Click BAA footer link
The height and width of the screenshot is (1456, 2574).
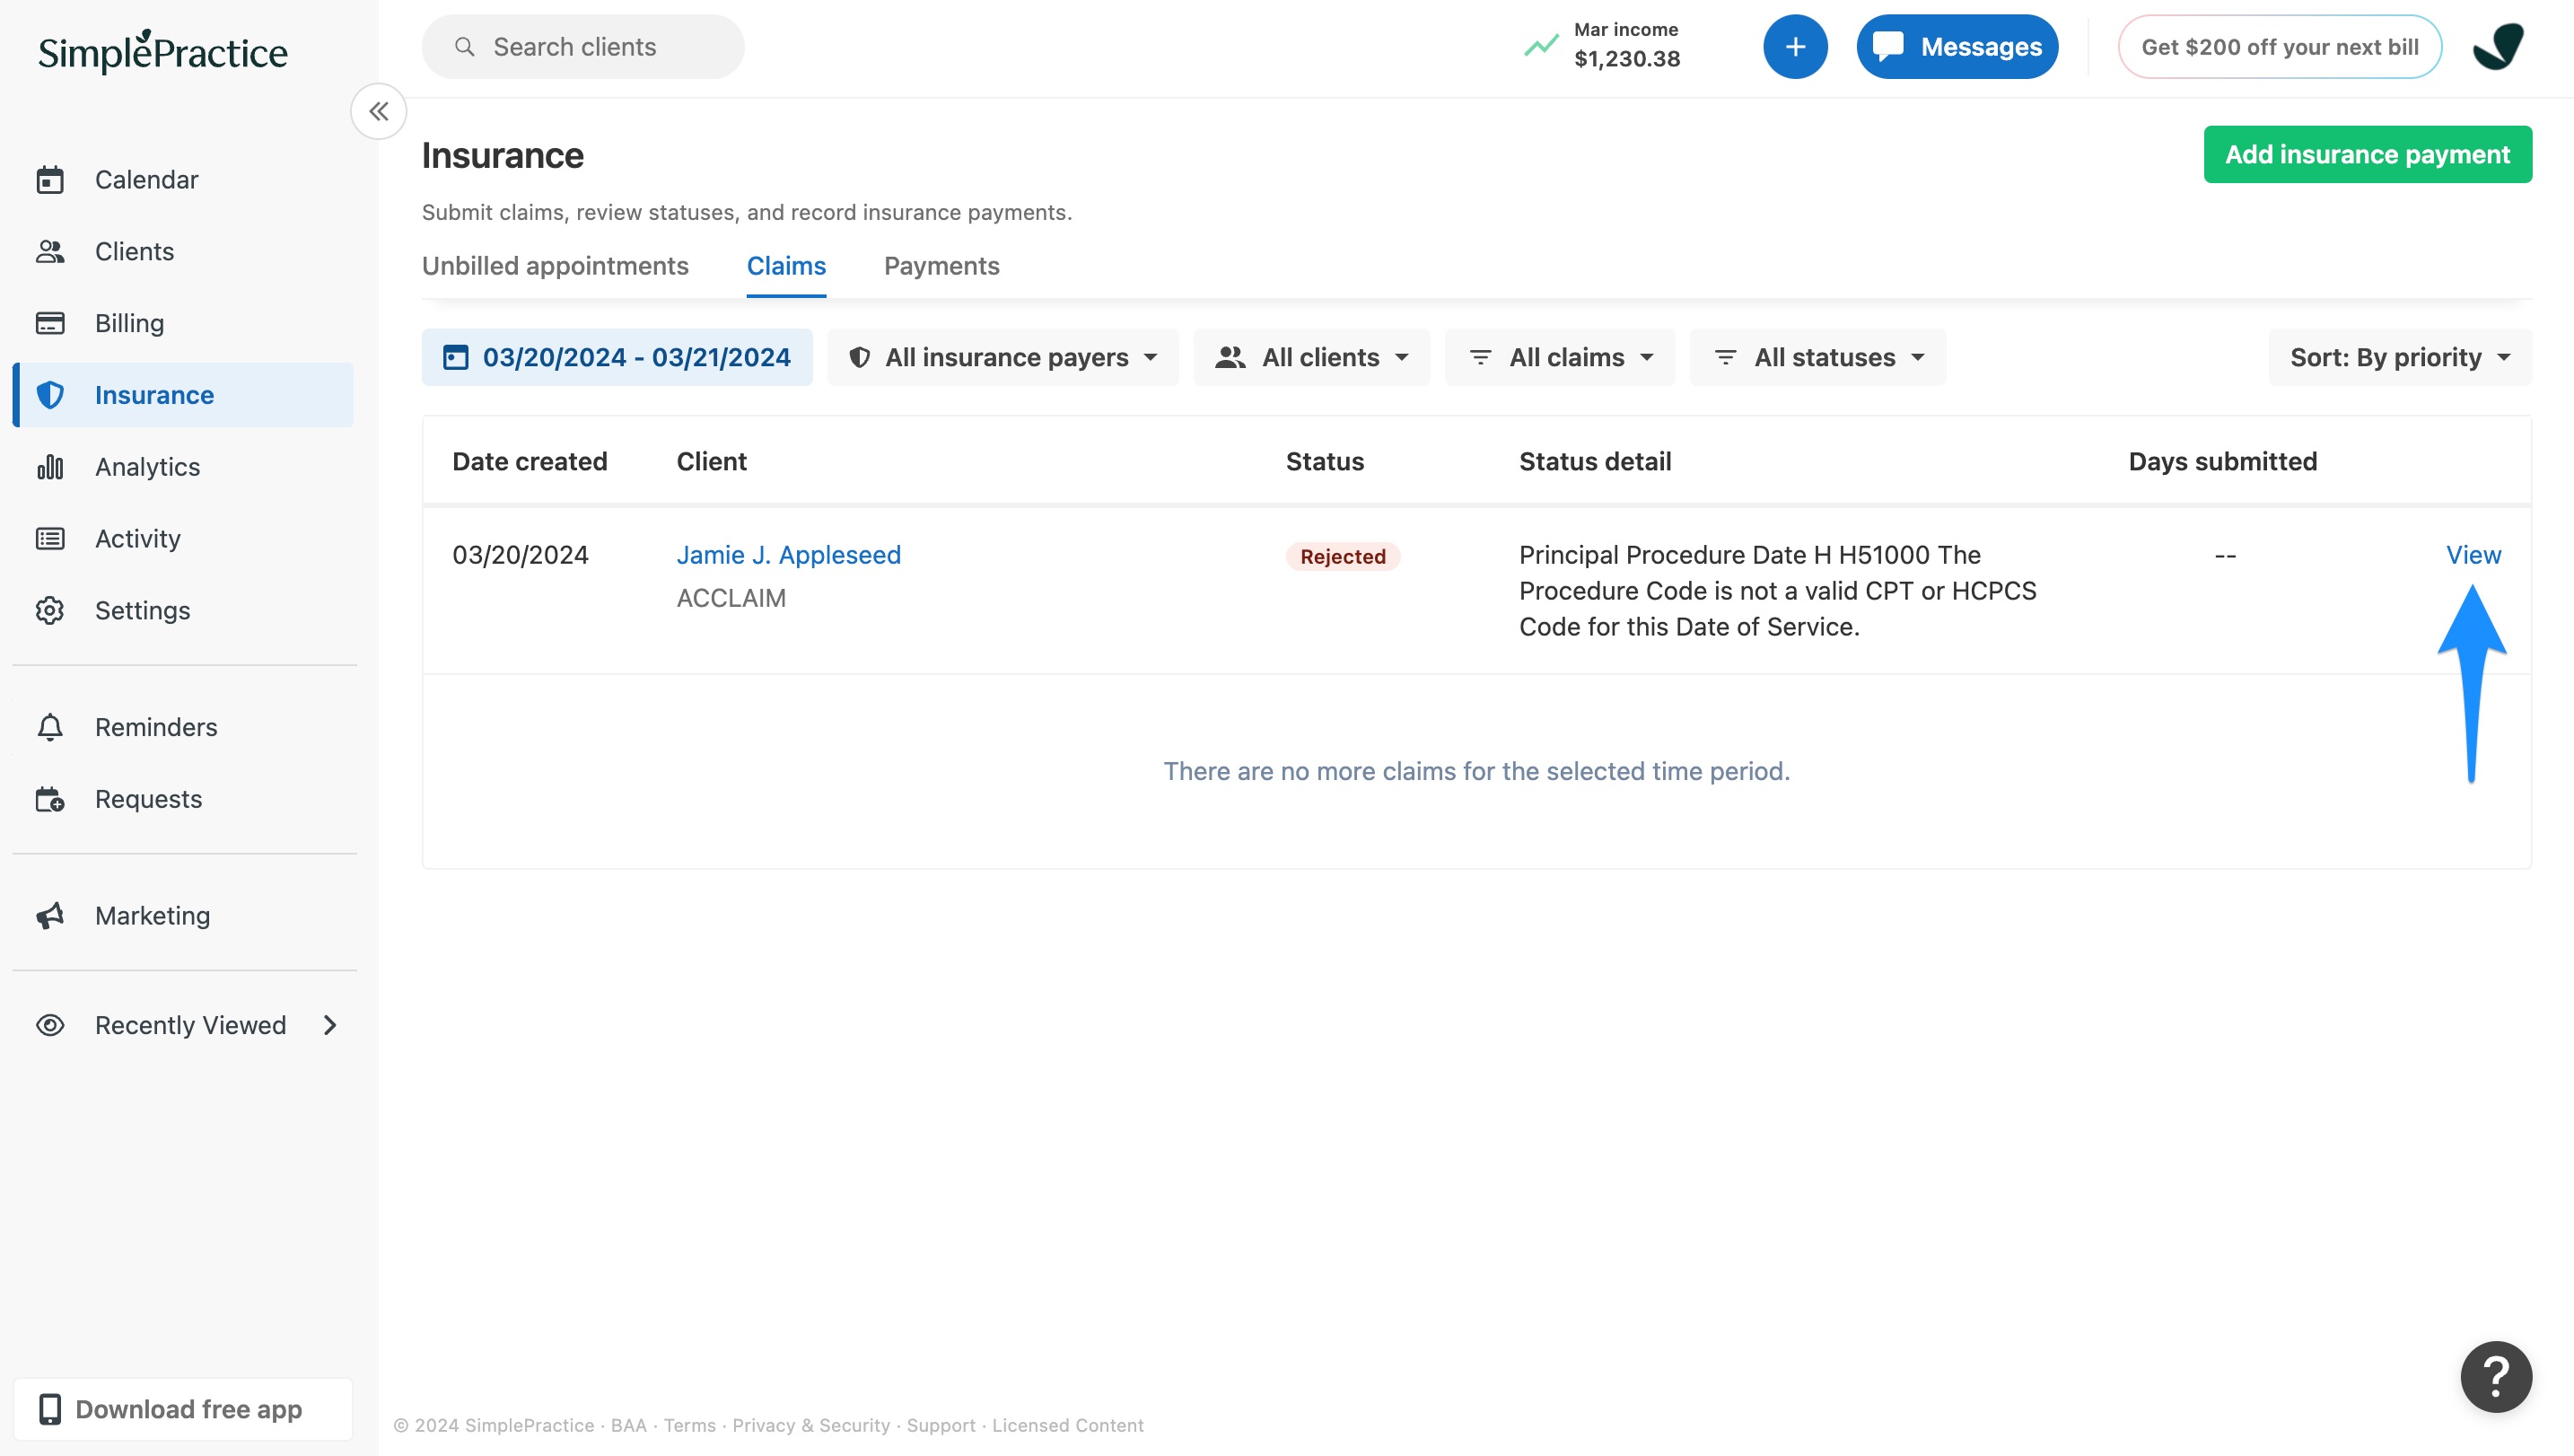click(629, 1425)
